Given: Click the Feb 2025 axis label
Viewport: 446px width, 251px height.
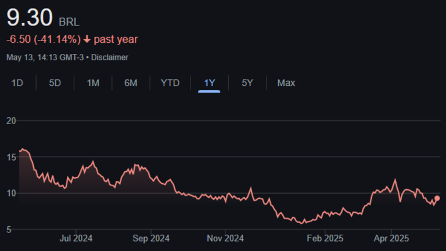Looking at the screenshot, I should click(325, 238).
